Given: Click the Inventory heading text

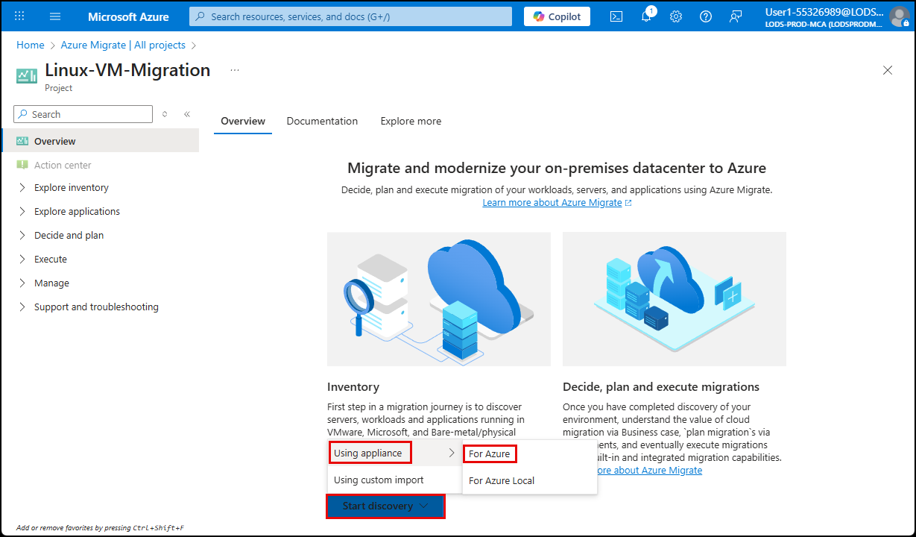Looking at the screenshot, I should [353, 387].
